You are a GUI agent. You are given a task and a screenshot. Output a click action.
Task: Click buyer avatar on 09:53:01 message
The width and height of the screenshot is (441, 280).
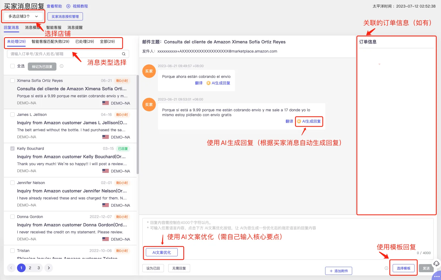tap(149, 105)
